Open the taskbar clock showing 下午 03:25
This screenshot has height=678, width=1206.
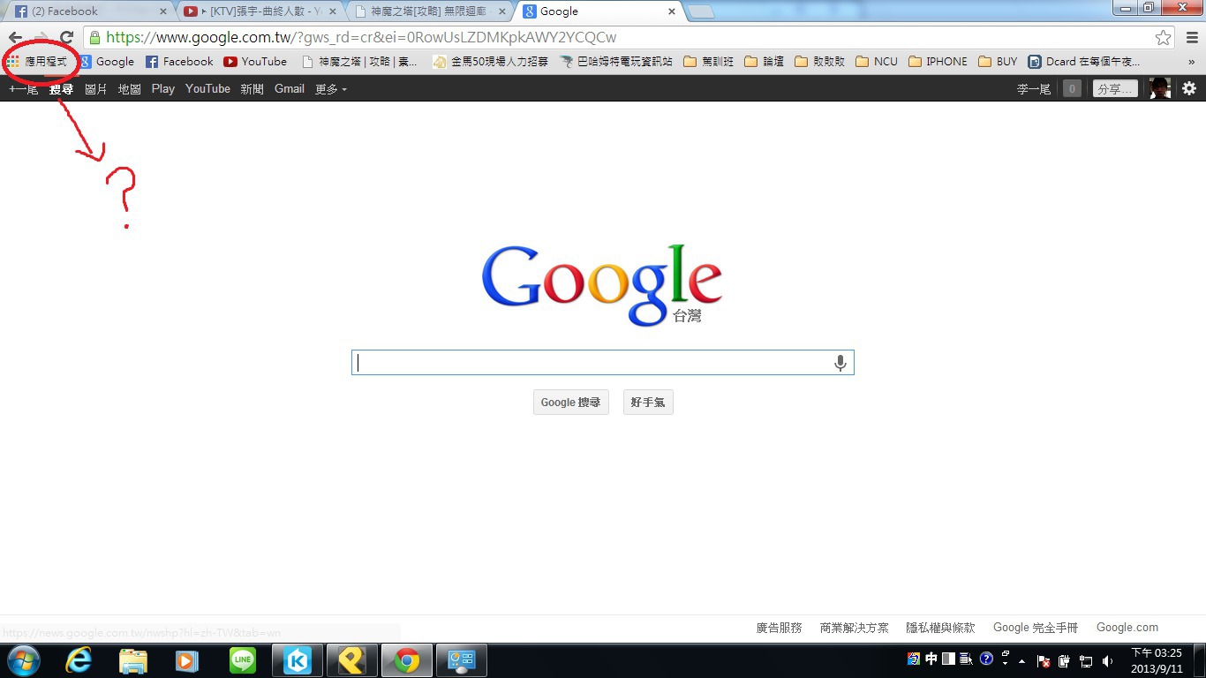[1157, 660]
